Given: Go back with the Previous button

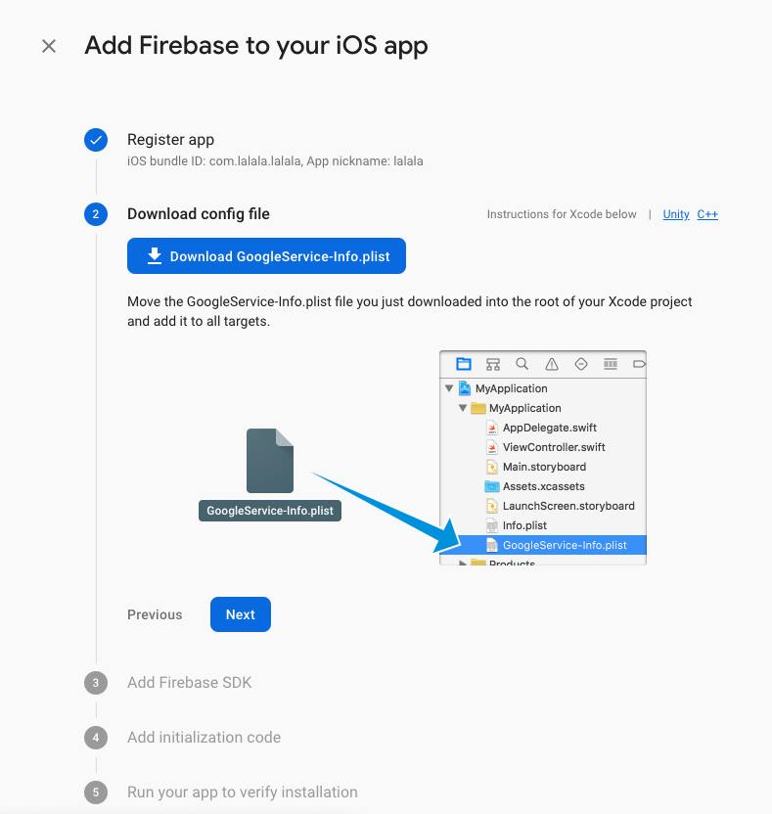Looking at the screenshot, I should pyautogui.click(x=155, y=614).
